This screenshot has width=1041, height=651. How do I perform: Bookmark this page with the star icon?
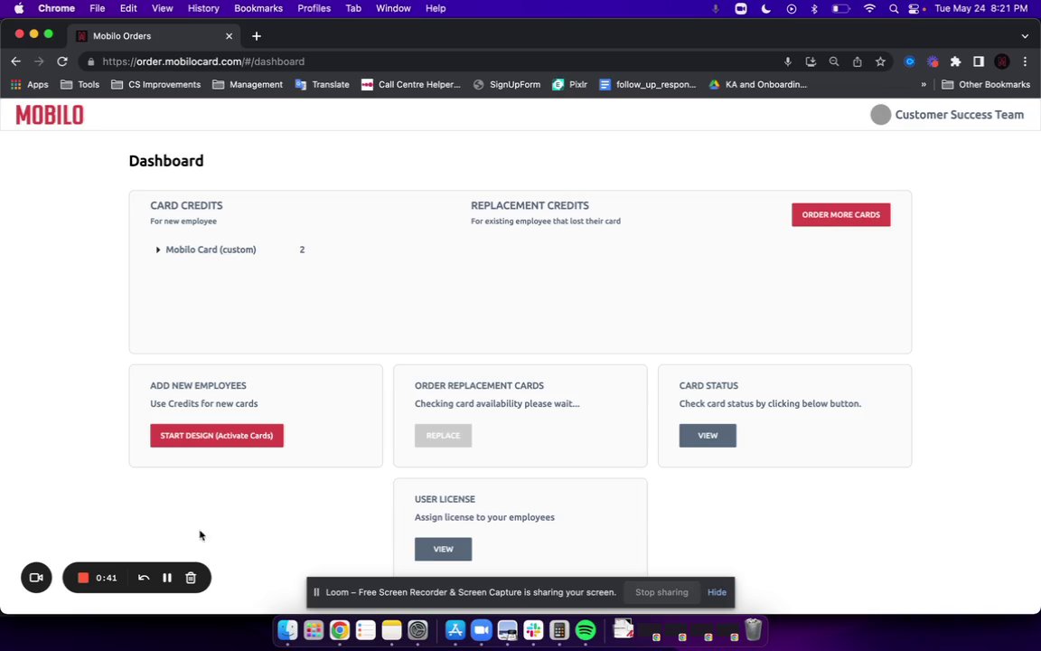pyautogui.click(x=880, y=61)
